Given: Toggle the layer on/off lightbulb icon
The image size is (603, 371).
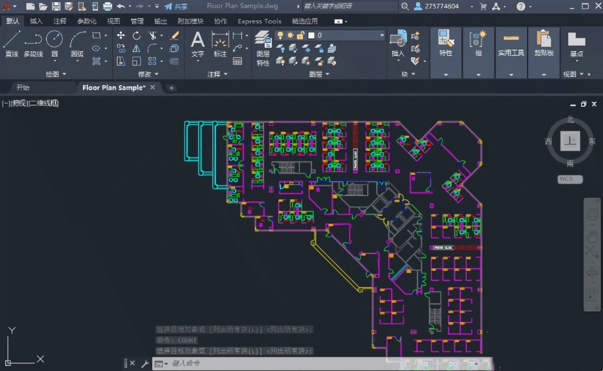Looking at the screenshot, I should tap(280, 35).
